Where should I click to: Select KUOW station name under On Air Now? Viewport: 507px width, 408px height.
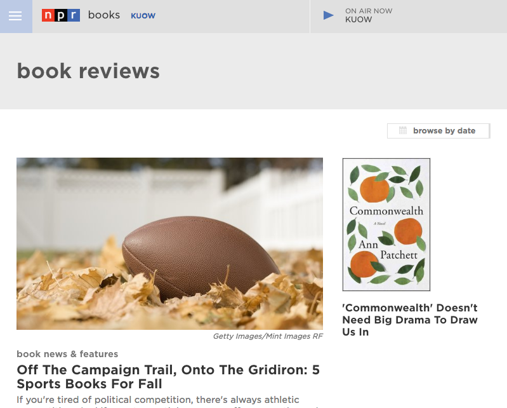coord(359,20)
